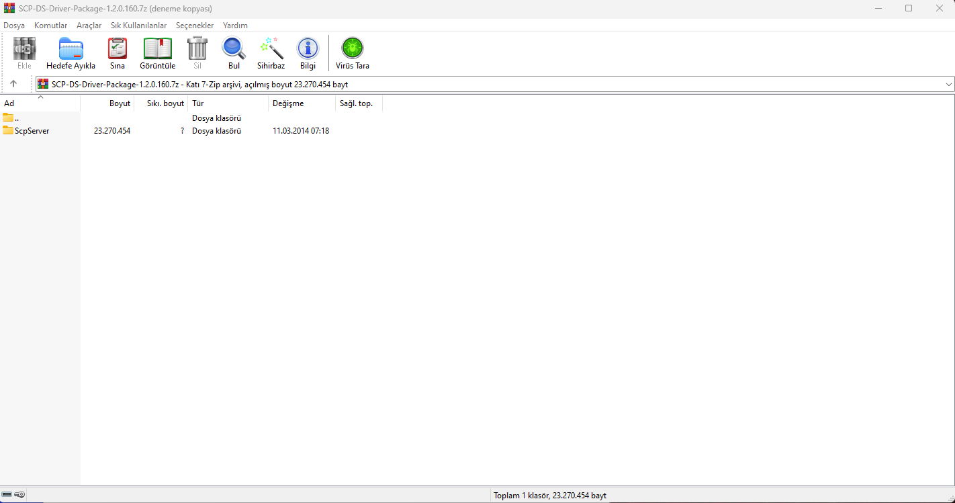The image size is (955, 503).
Task: Open the Sık Kullanılanlar menu
Action: [139, 26]
